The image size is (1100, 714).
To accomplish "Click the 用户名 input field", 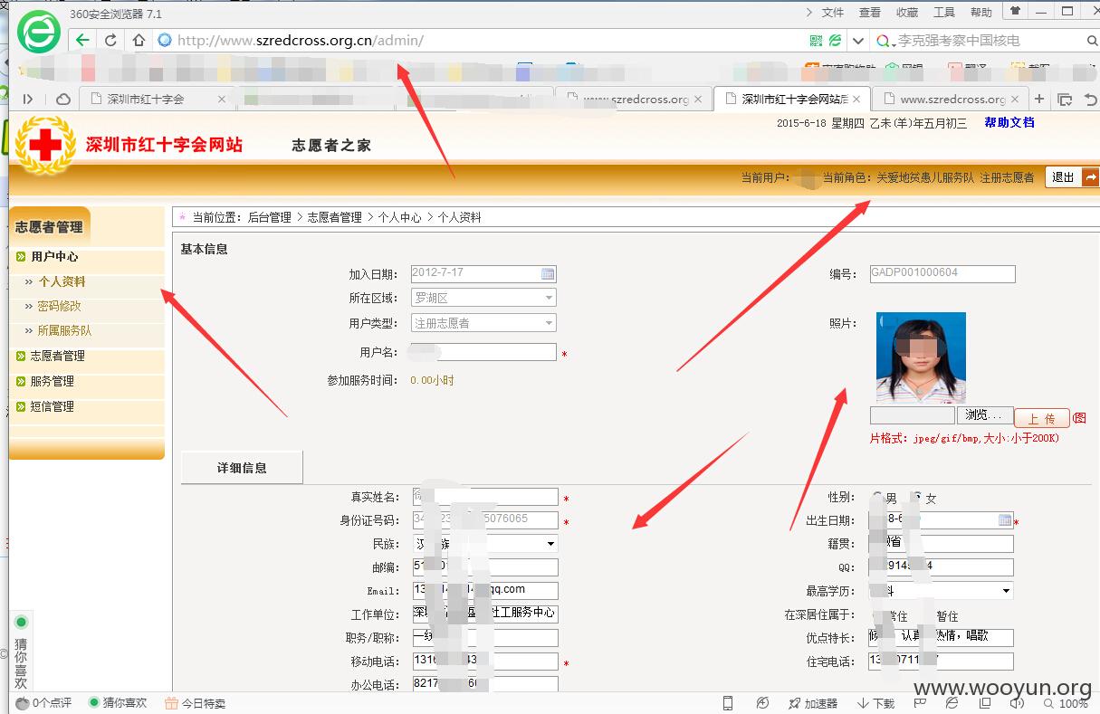I will pyautogui.click(x=483, y=352).
